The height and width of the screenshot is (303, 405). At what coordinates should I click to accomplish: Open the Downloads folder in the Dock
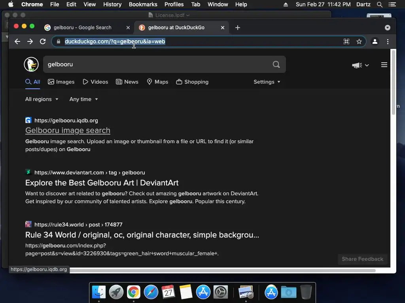point(288,292)
